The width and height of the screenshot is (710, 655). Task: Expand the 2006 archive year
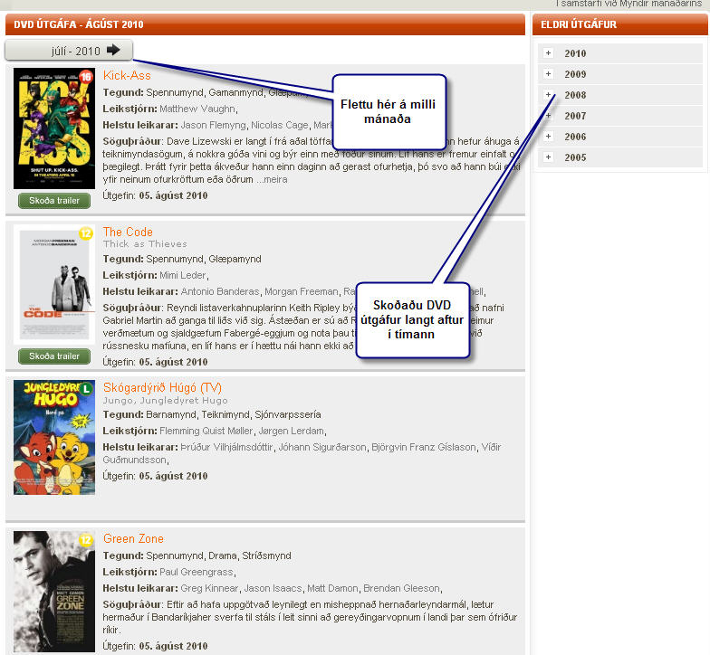[x=548, y=137]
